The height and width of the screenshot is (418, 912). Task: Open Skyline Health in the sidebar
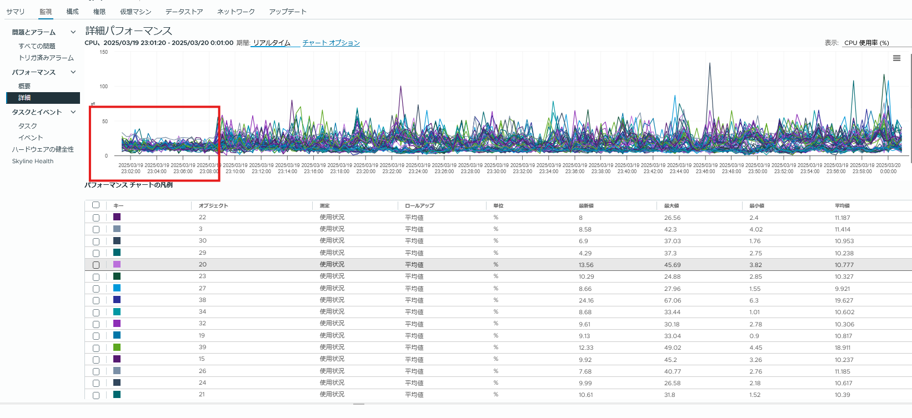click(x=33, y=162)
